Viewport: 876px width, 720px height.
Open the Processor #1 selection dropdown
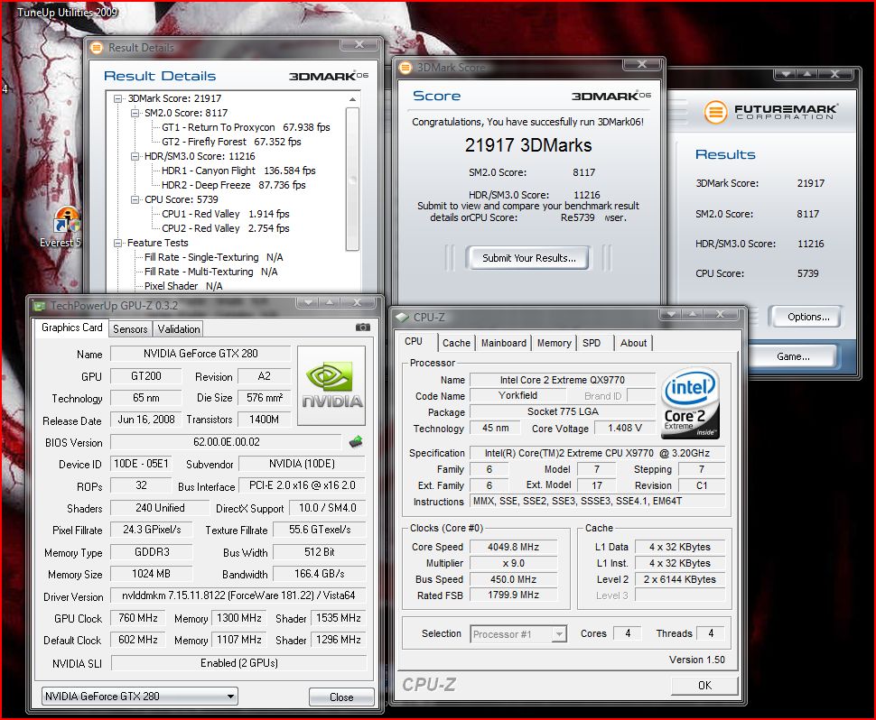[518, 634]
